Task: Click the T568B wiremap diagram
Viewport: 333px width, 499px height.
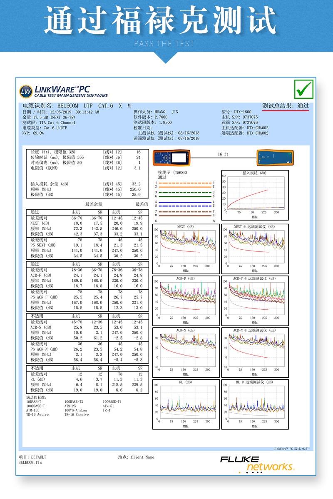Action: coord(185,196)
